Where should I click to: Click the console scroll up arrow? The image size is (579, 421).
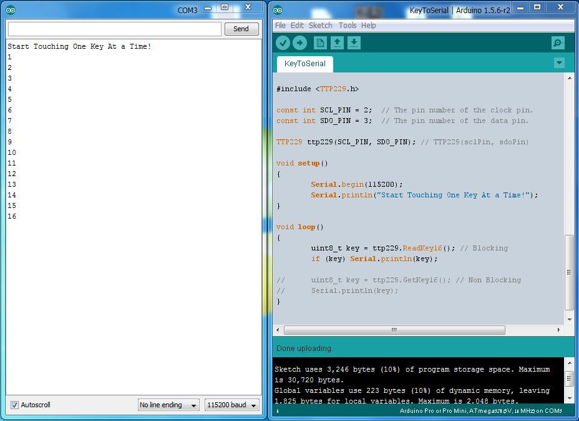(x=570, y=364)
